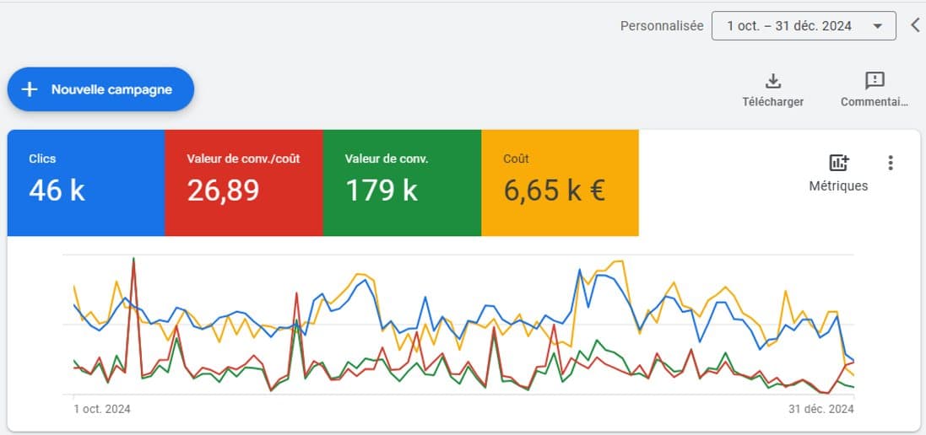Click the previous period chevron arrow
The image size is (926, 435).
pyautogui.click(x=915, y=25)
